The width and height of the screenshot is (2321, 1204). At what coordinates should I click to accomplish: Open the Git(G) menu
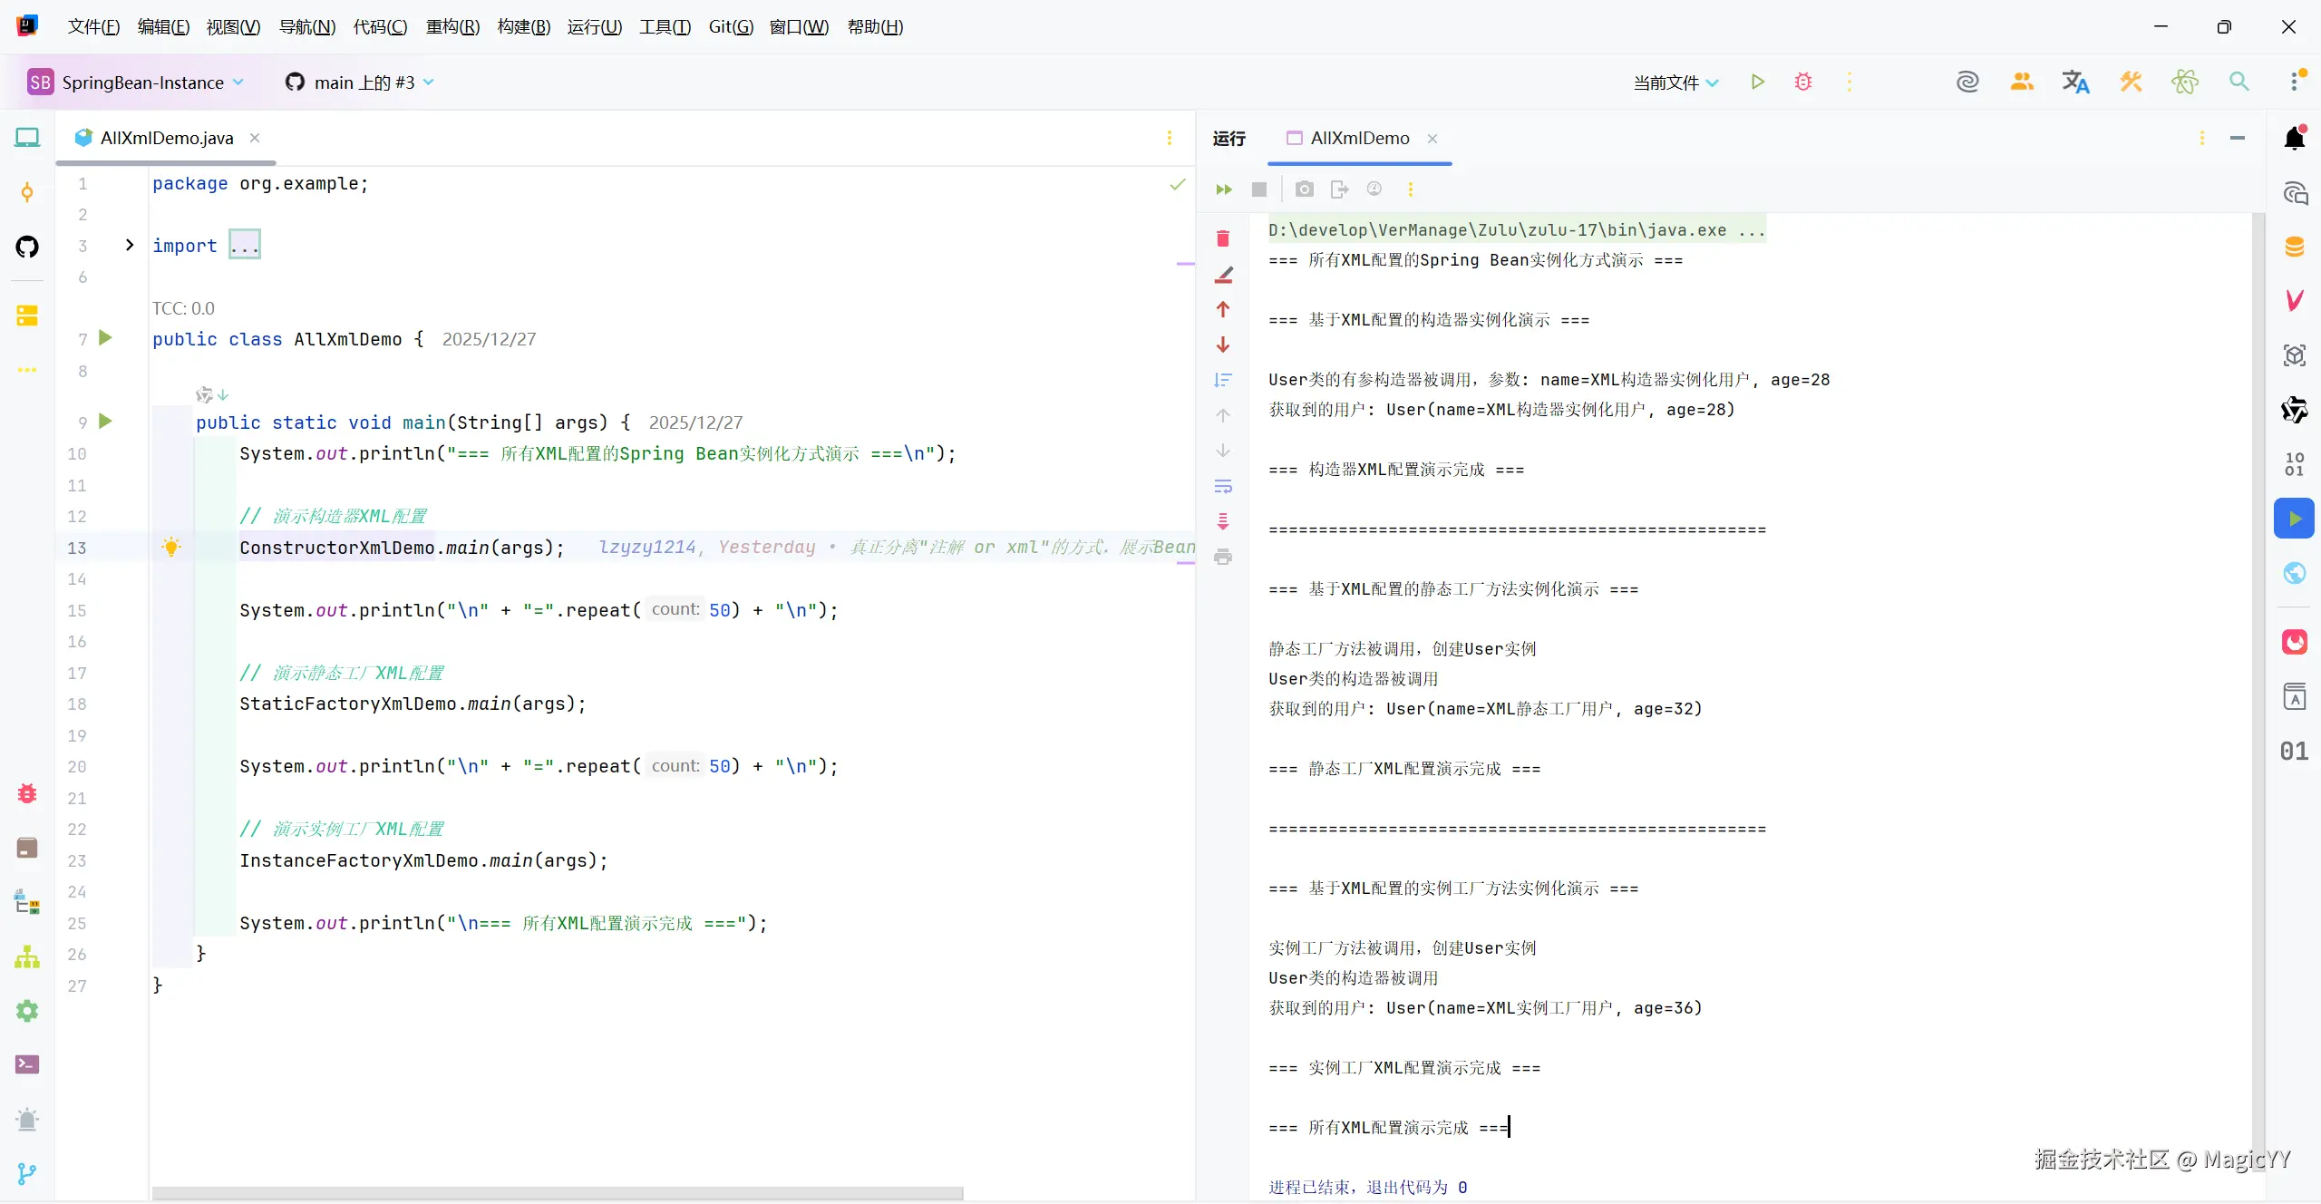tap(730, 26)
